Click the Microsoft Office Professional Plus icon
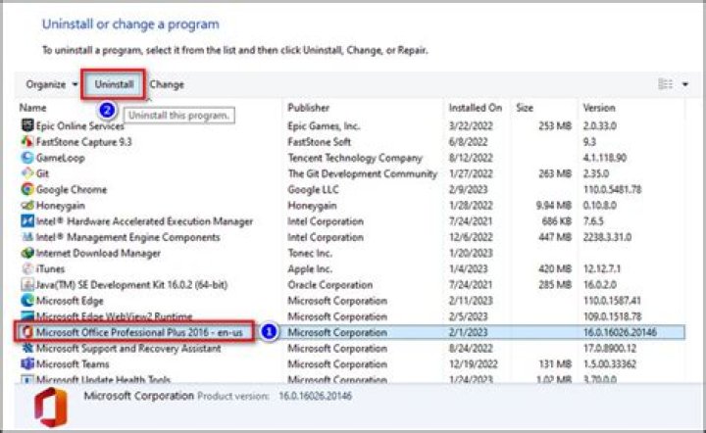 pyautogui.click(x=27, y=332)
